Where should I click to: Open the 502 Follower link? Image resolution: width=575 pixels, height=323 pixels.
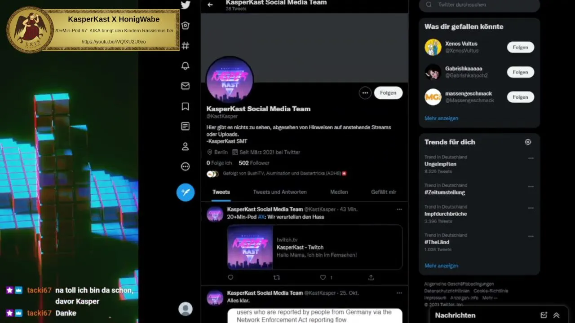pyautogui.click(x=254, y=163)
